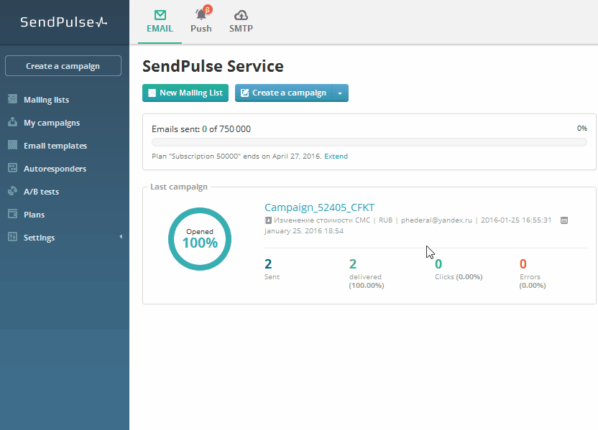Click the Изменение стоимости СМС mailing list name
Screen dimensions: 598x430
coord(322,220)
